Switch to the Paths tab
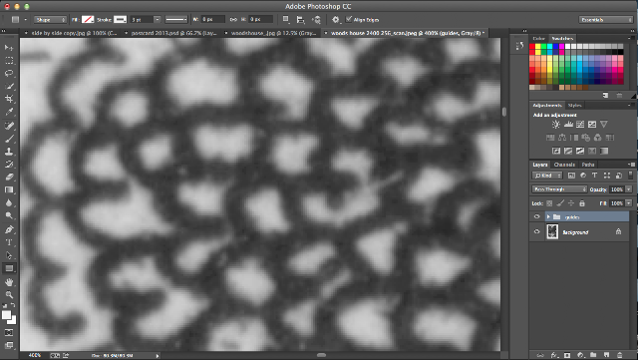The width and height of the screenshot is (638, 360). [x=588, y=165]
